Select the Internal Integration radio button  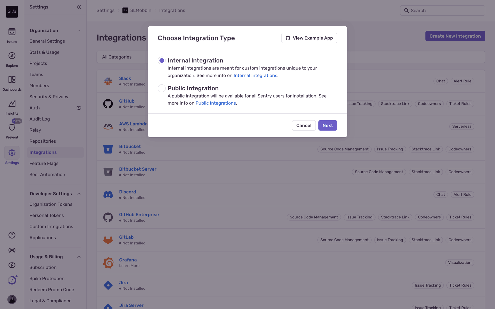162,61
